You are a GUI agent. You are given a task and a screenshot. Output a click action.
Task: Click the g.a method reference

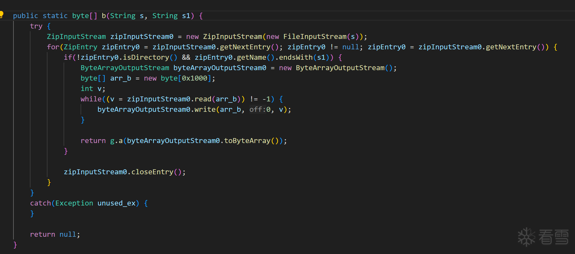(x=116, y=141)
